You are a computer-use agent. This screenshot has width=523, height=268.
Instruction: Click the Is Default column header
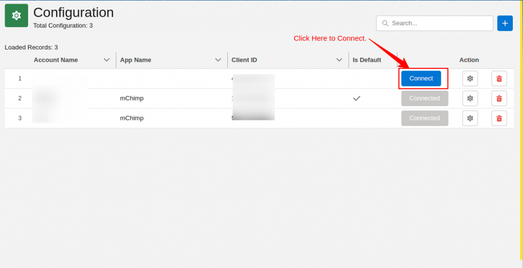coord(367,60)
